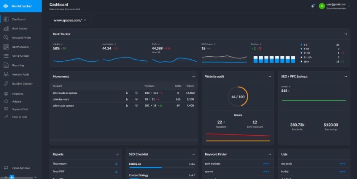
Task: Open Keyword Finder panel via its arrow
Action: pyautogui.click(x=270, y=154)
